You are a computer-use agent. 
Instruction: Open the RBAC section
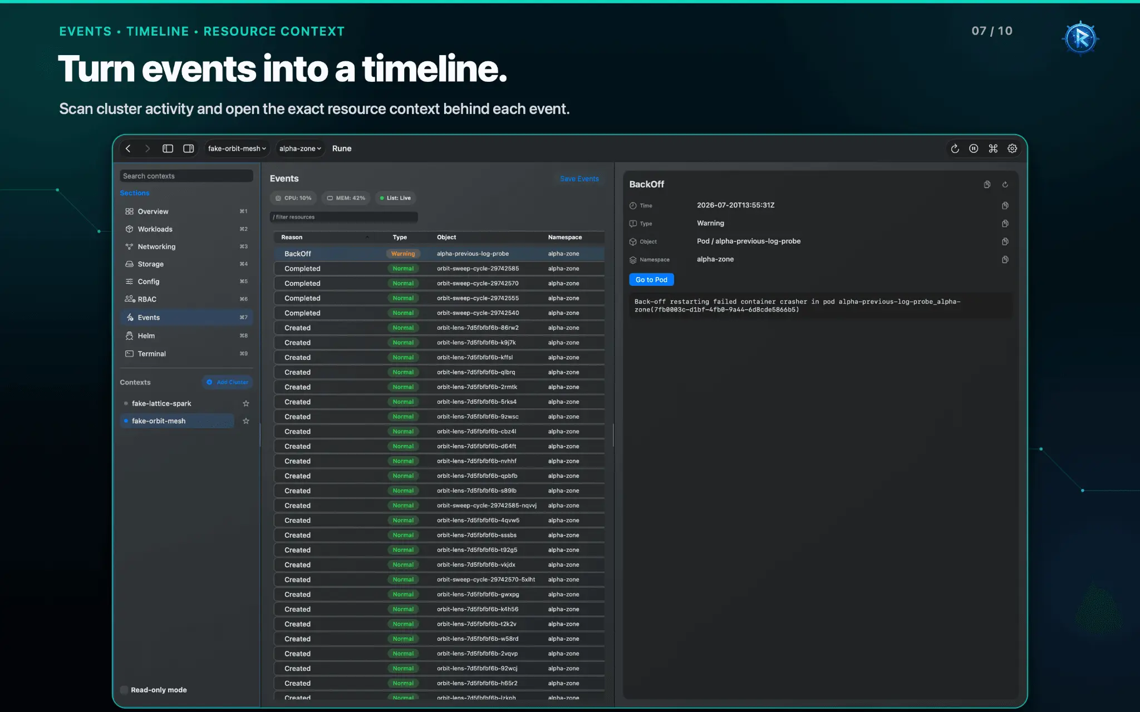coord(186,299)
